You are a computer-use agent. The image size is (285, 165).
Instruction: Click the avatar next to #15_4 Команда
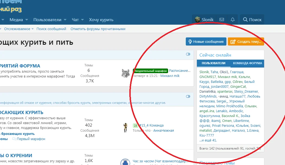[126, 128]
